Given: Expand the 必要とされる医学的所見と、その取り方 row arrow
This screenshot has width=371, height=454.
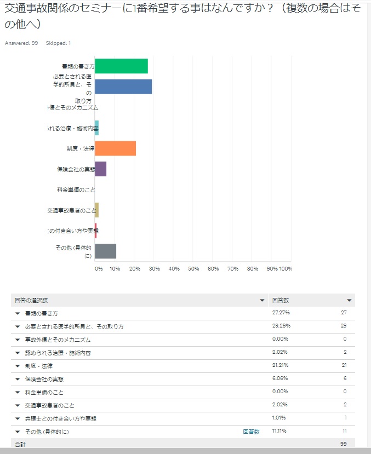Looking at the screenshot, I should (x=18, y=326).
